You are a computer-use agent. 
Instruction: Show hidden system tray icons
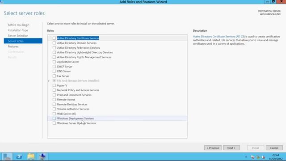246,157
